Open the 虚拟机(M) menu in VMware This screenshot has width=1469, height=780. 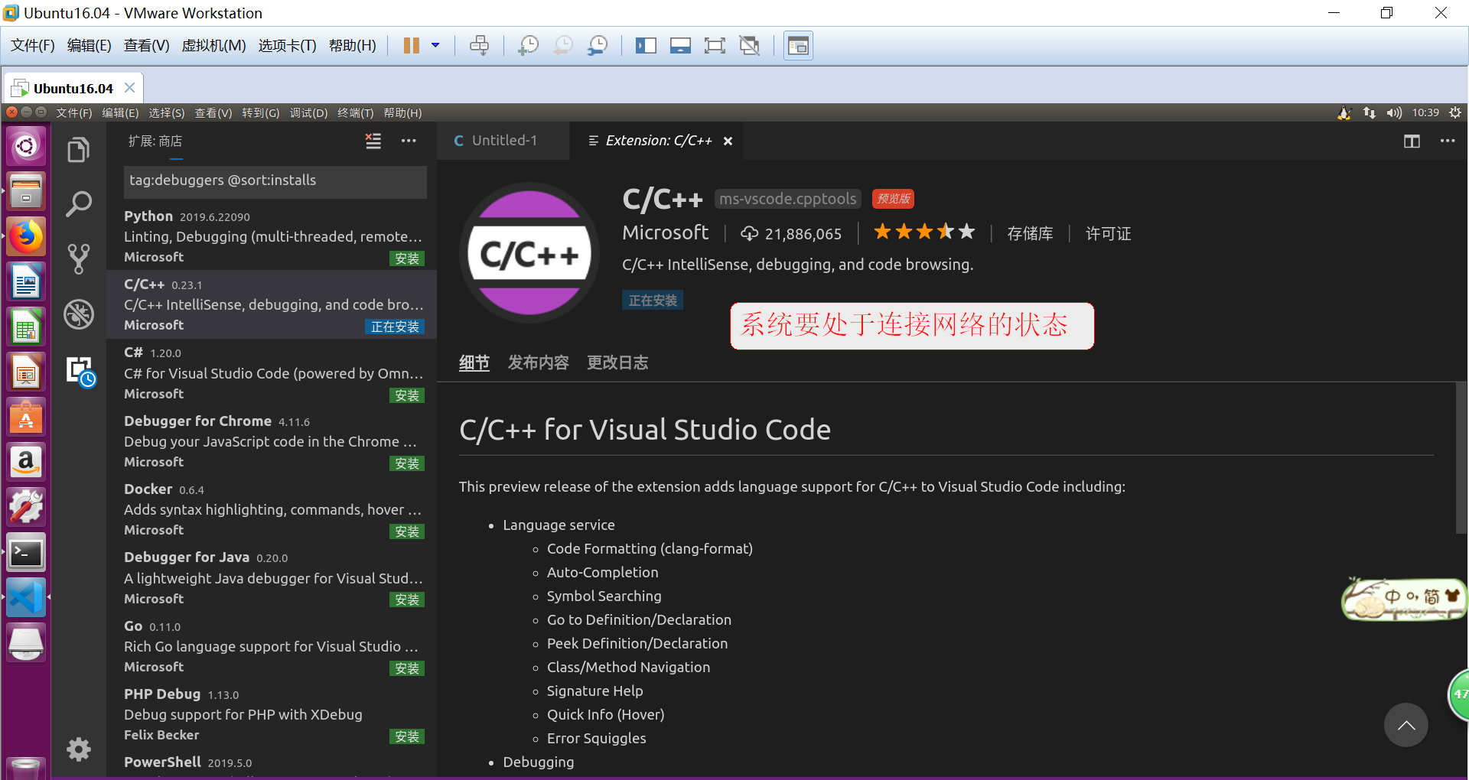click(213, 46)
